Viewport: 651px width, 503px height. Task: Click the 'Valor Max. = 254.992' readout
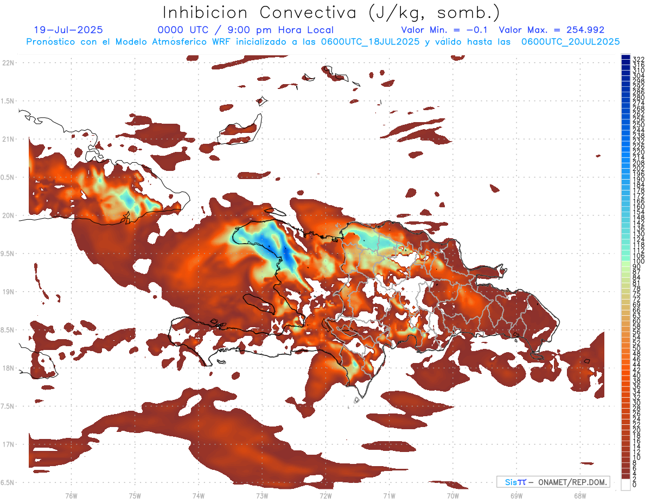(x=552, y=30)
